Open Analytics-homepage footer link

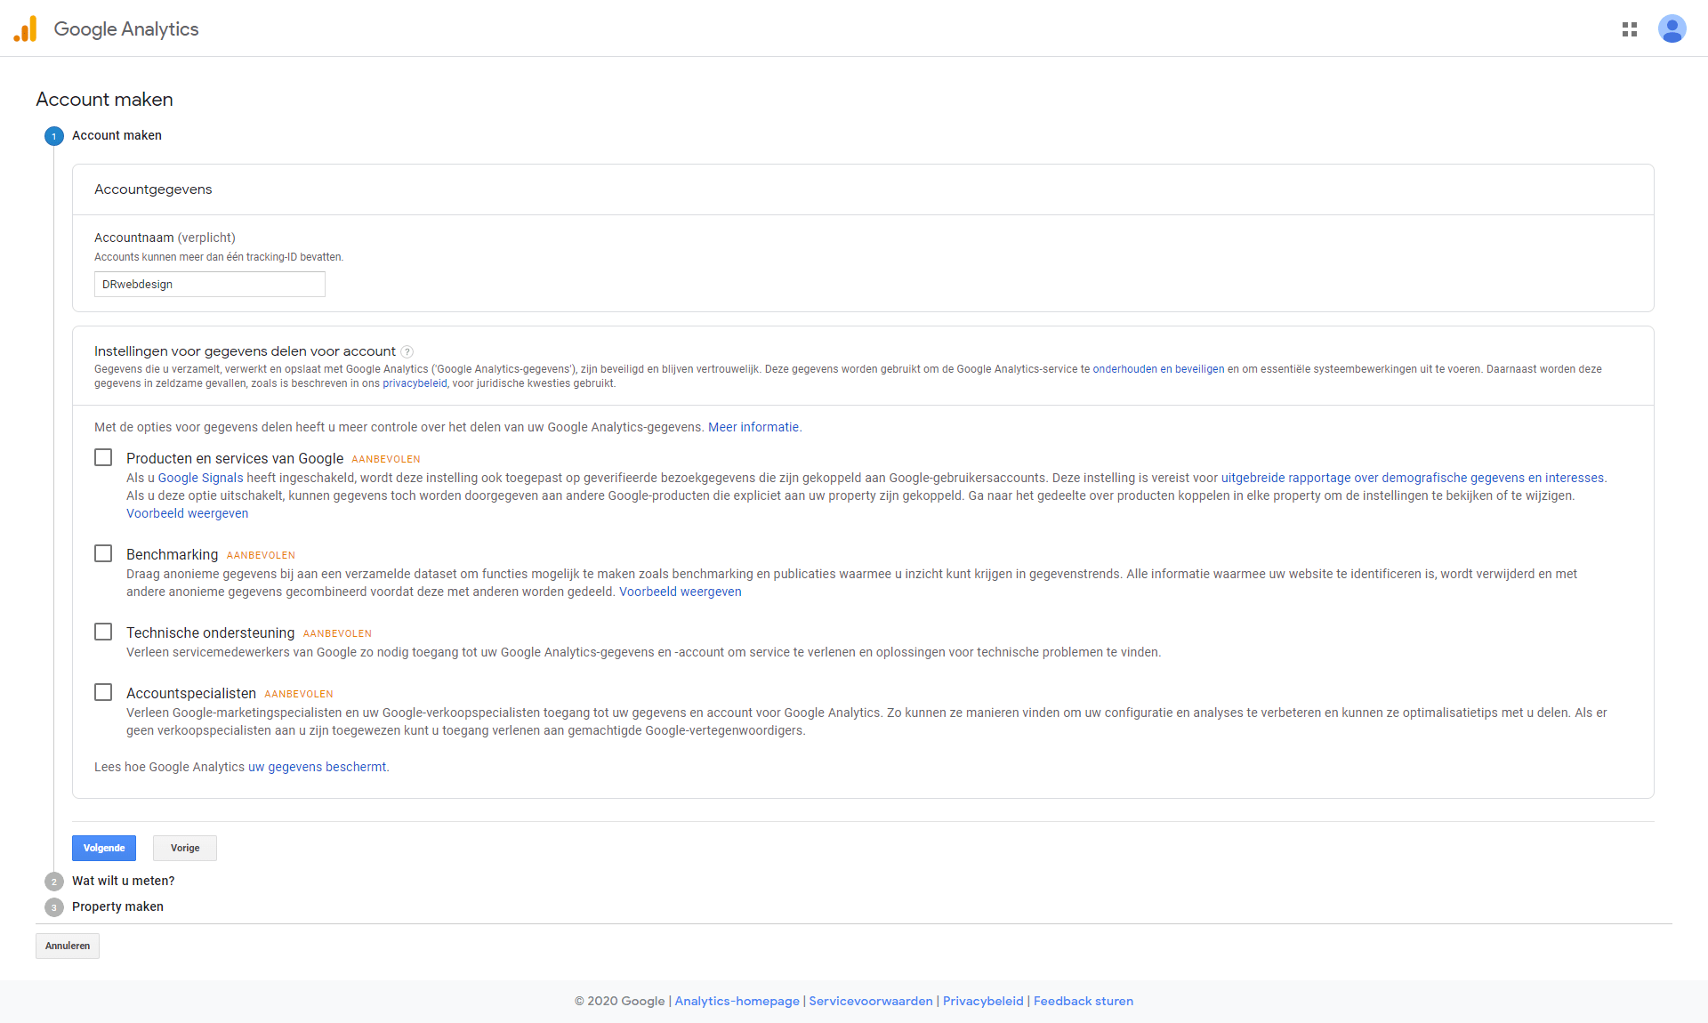click(x=737, y=1001)
